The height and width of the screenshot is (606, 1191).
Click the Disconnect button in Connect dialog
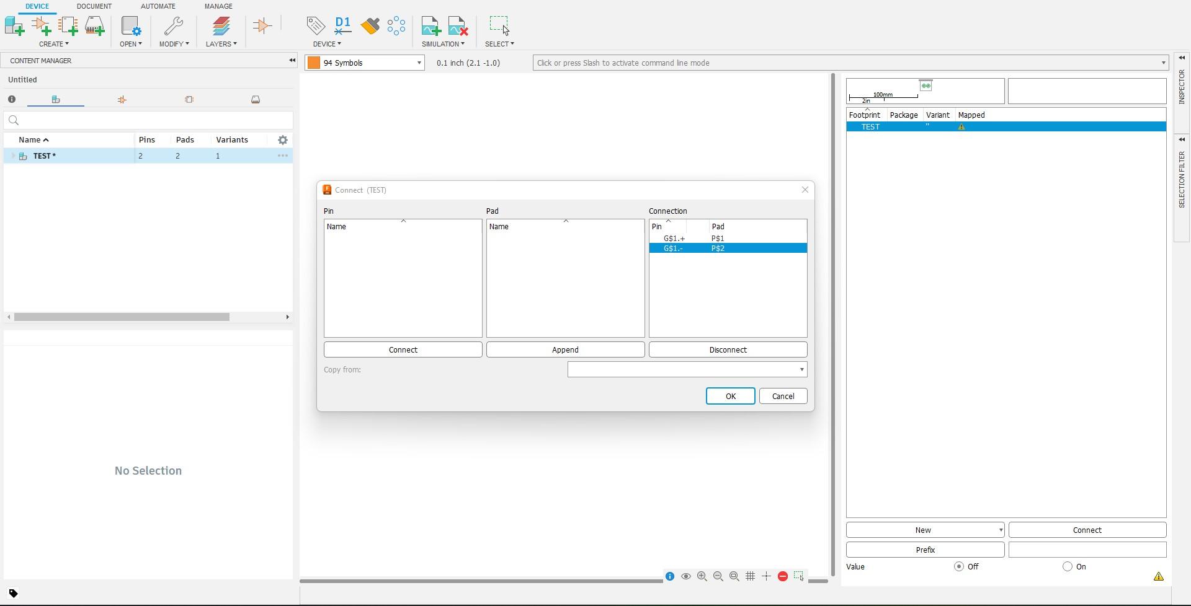pyautogui.click(x=728, y=349)
